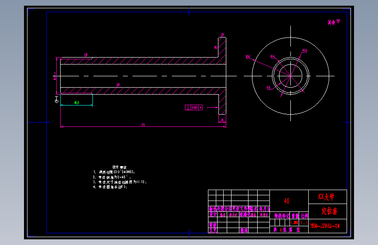378x245 pixels.
Task: Click the R15 radius label on circular view
Action: point(269,88)
